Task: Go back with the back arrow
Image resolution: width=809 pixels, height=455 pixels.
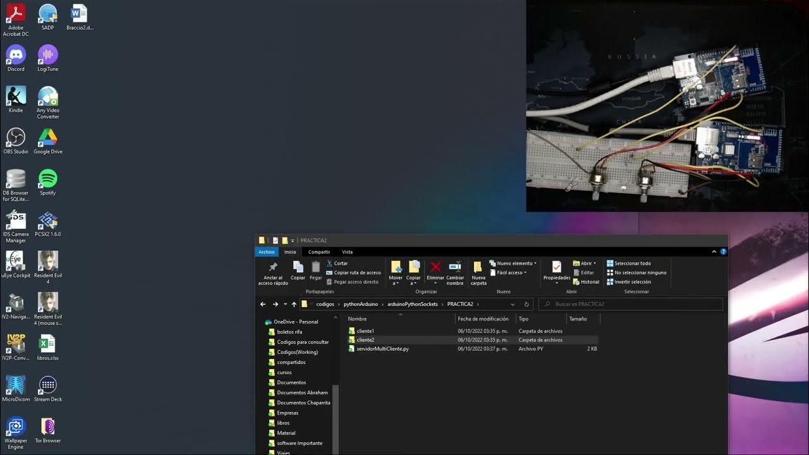Action: point(263,304)
